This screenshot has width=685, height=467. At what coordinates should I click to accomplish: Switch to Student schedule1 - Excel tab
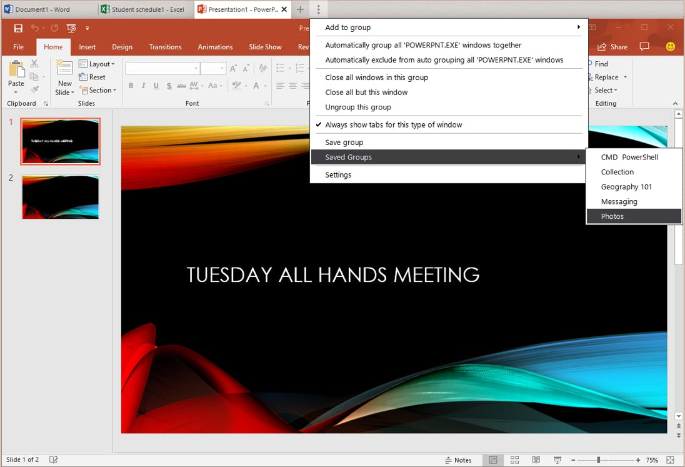coord(146,9)
